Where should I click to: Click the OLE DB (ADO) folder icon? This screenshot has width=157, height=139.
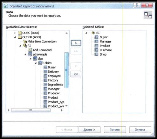point(20,37)
